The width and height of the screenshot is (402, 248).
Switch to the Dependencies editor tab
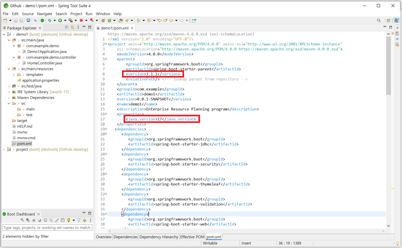pos(125,237)
